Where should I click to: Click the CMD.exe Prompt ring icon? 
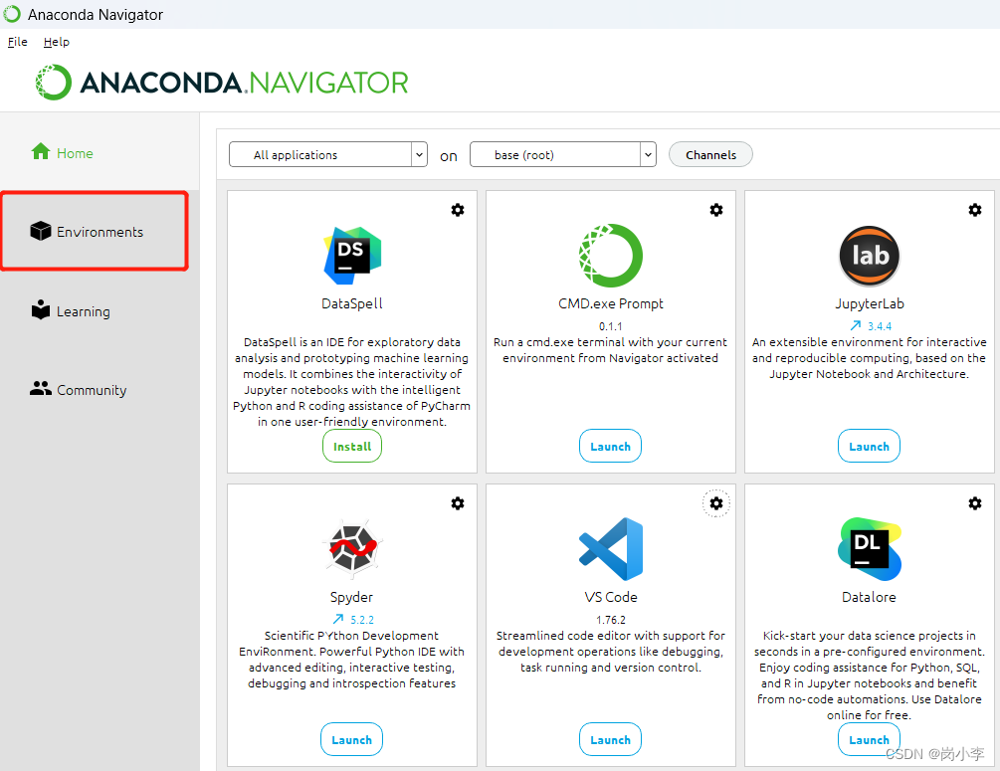tap(610, 255)
